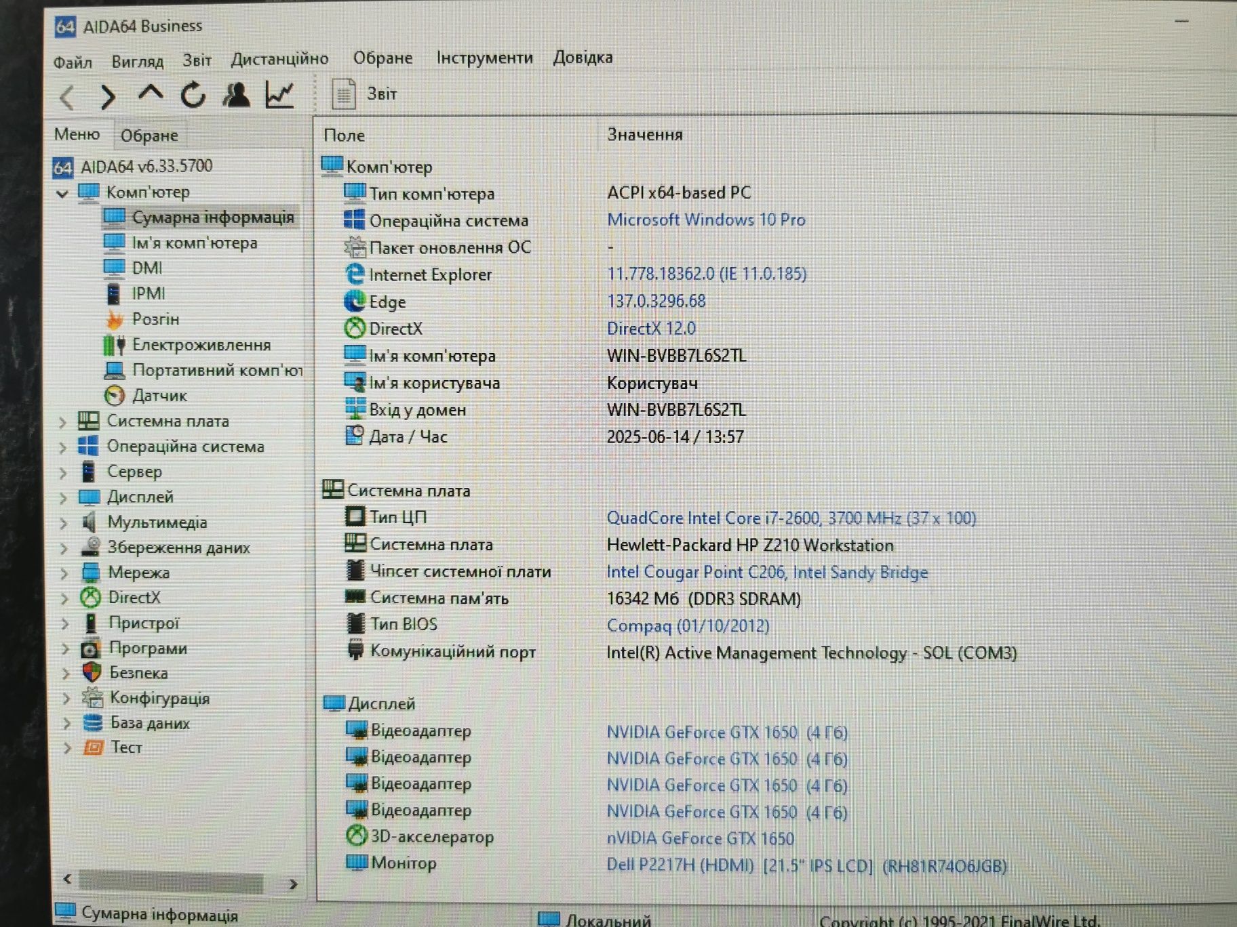
Task: Open the Вигляд menu
Action: click(138, 62)
